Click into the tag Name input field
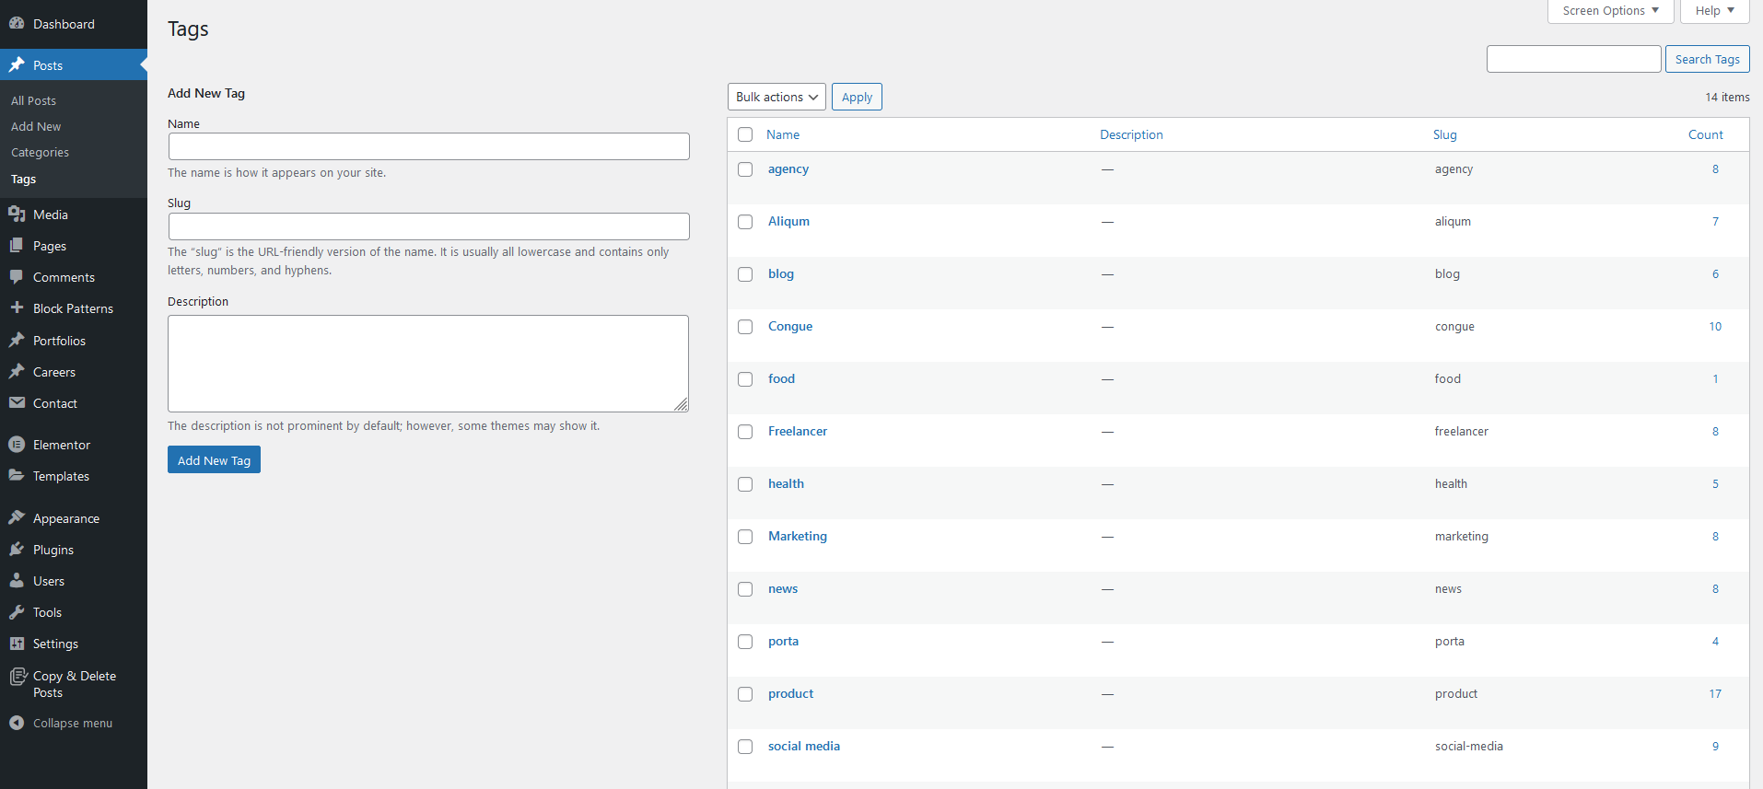1763x789 pixels. tap(428, 146)
